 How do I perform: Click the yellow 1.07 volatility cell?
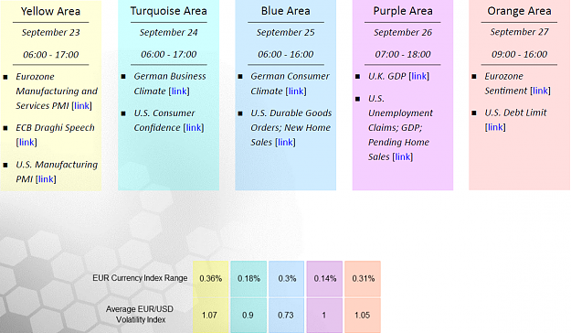click(x=211, y=316)
